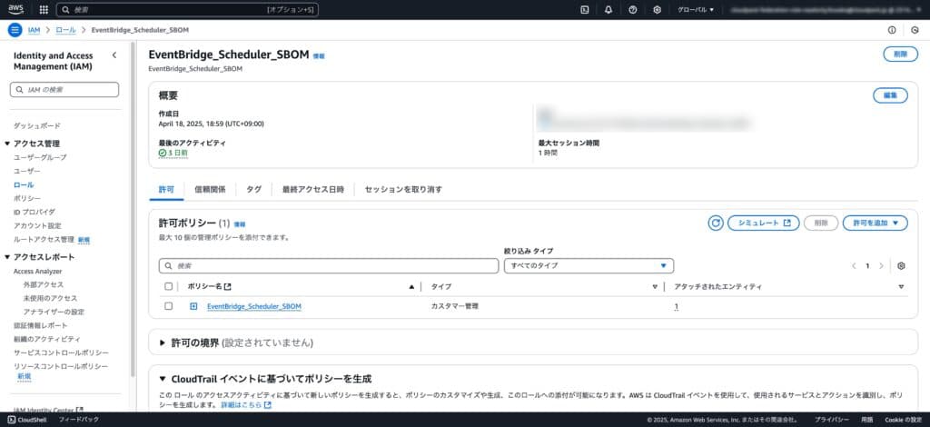The height and width of the screenshot is (427, 930).
Task: Collapse the アクセス管理 sidebar group
Action: tap(7, 144)
